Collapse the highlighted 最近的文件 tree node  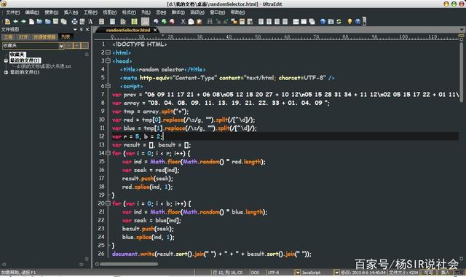(x=6, y=61)
